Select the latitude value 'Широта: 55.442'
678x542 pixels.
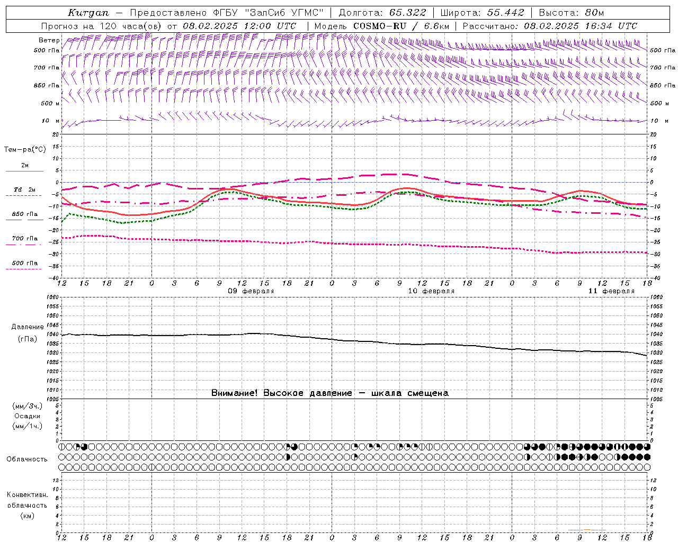coord(482,13)
